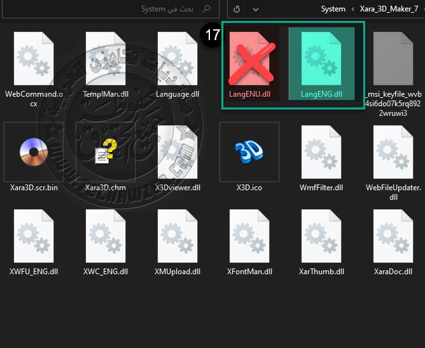425x348 pixels.
Task: Click the file name XFontMan.dll
Action: point(249,272)
